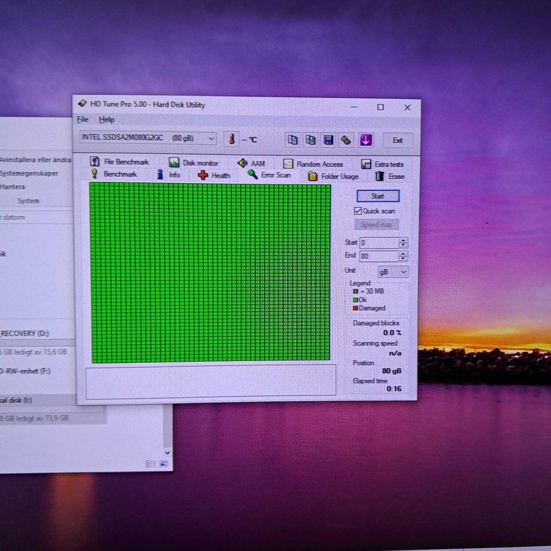Click 'Hantera' in the Explorer window
Viewport: 551px width, 551px height.
pyautogui.click(x=12, y=187)
